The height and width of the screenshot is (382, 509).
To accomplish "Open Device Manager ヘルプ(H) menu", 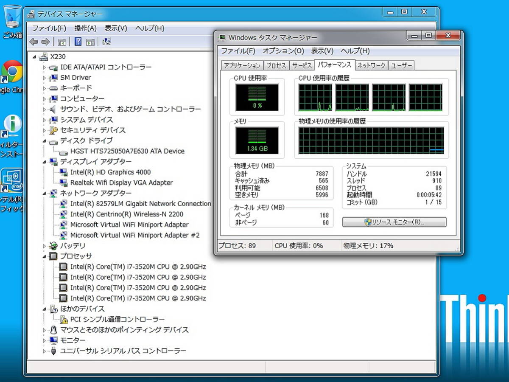I will coord(149,28).
